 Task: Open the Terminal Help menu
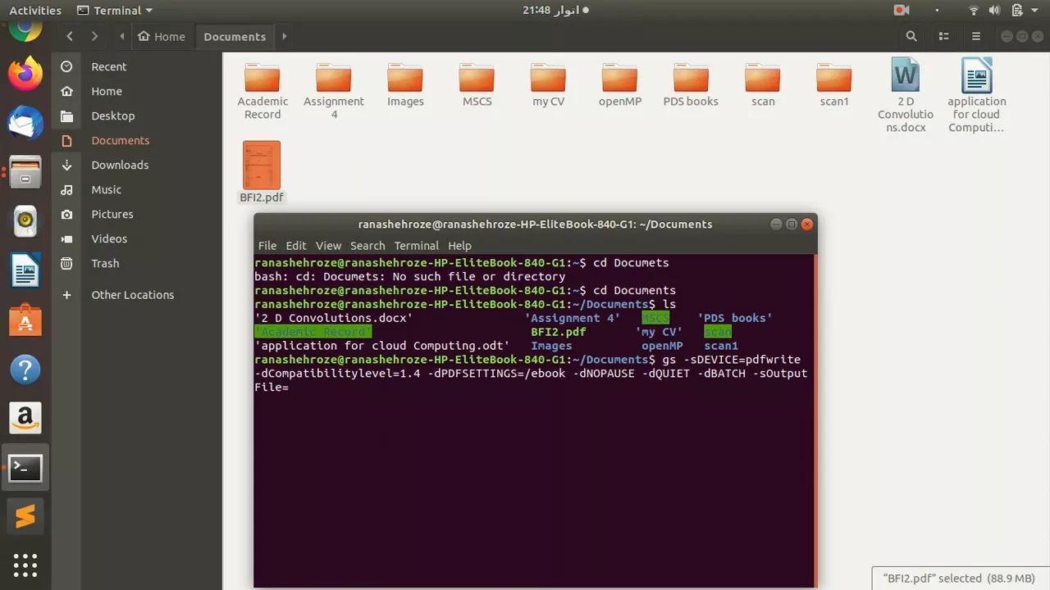tap(459, 246)
